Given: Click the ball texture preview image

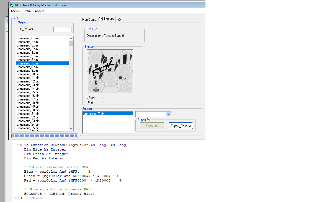Looking at the screenshot, I should pos(110,72).
